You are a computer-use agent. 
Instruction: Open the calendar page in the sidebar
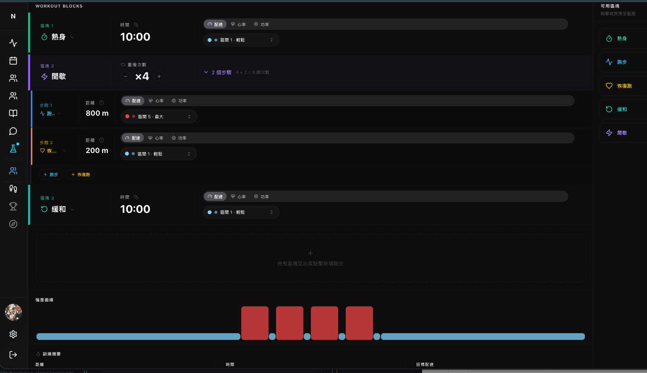(13, 60)
